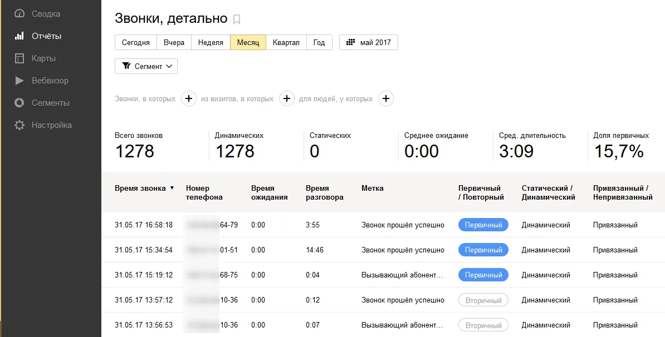Click the Вебвизор play icon
This screenshot has width=665, height=337.
click(19, 81)
